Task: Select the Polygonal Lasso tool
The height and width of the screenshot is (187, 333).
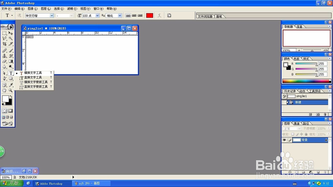Action: tap(4, 38)
